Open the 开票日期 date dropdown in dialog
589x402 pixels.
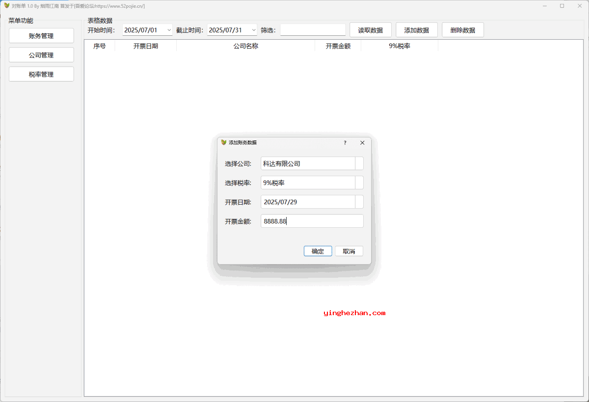pyautogui.click(x=359, y=202)
